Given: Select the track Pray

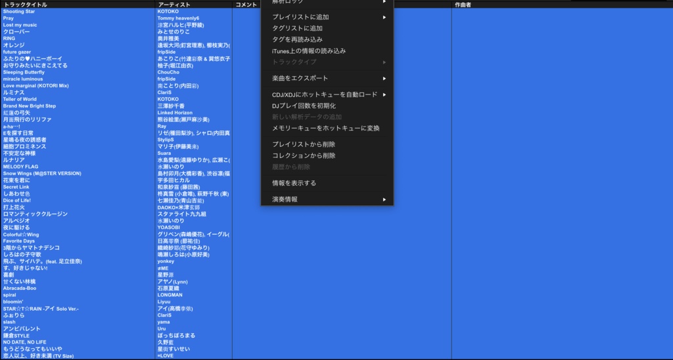Looking at the screenshot, I should 8,18.
